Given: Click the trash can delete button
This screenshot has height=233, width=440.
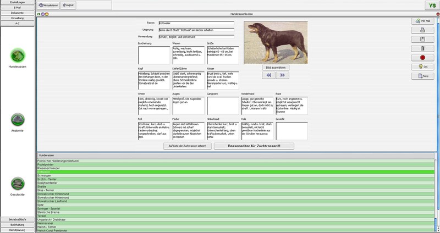Looking at the screenshot, I should pyautogui.click(x=422, y=48).
